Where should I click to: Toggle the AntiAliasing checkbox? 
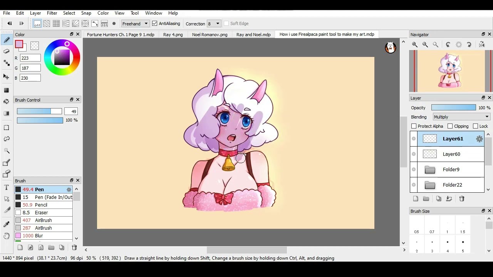pyautogui.click(x=155, y=23)
